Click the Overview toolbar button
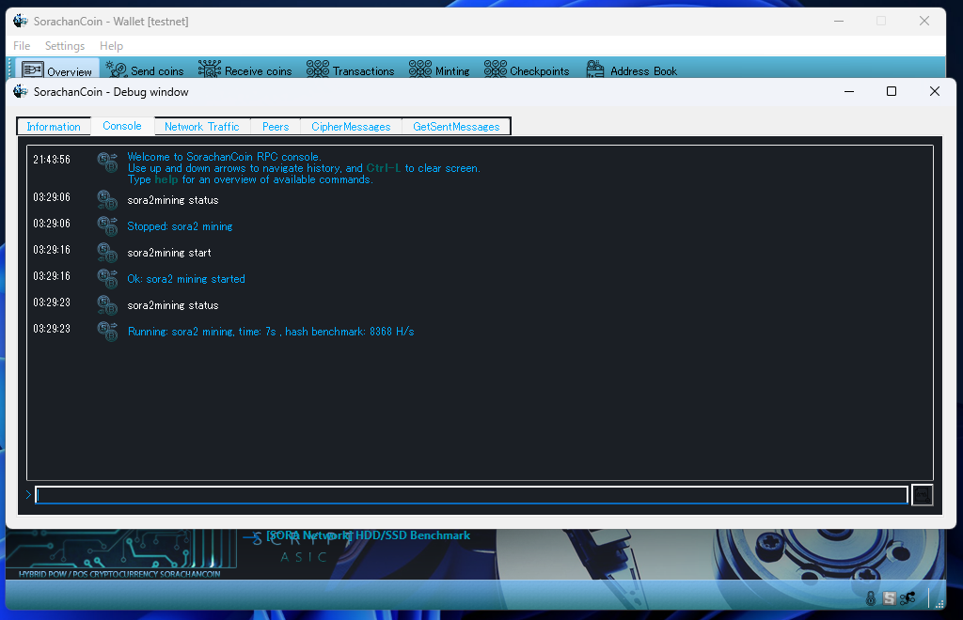The image size is (963, 620). click(57, 70)
